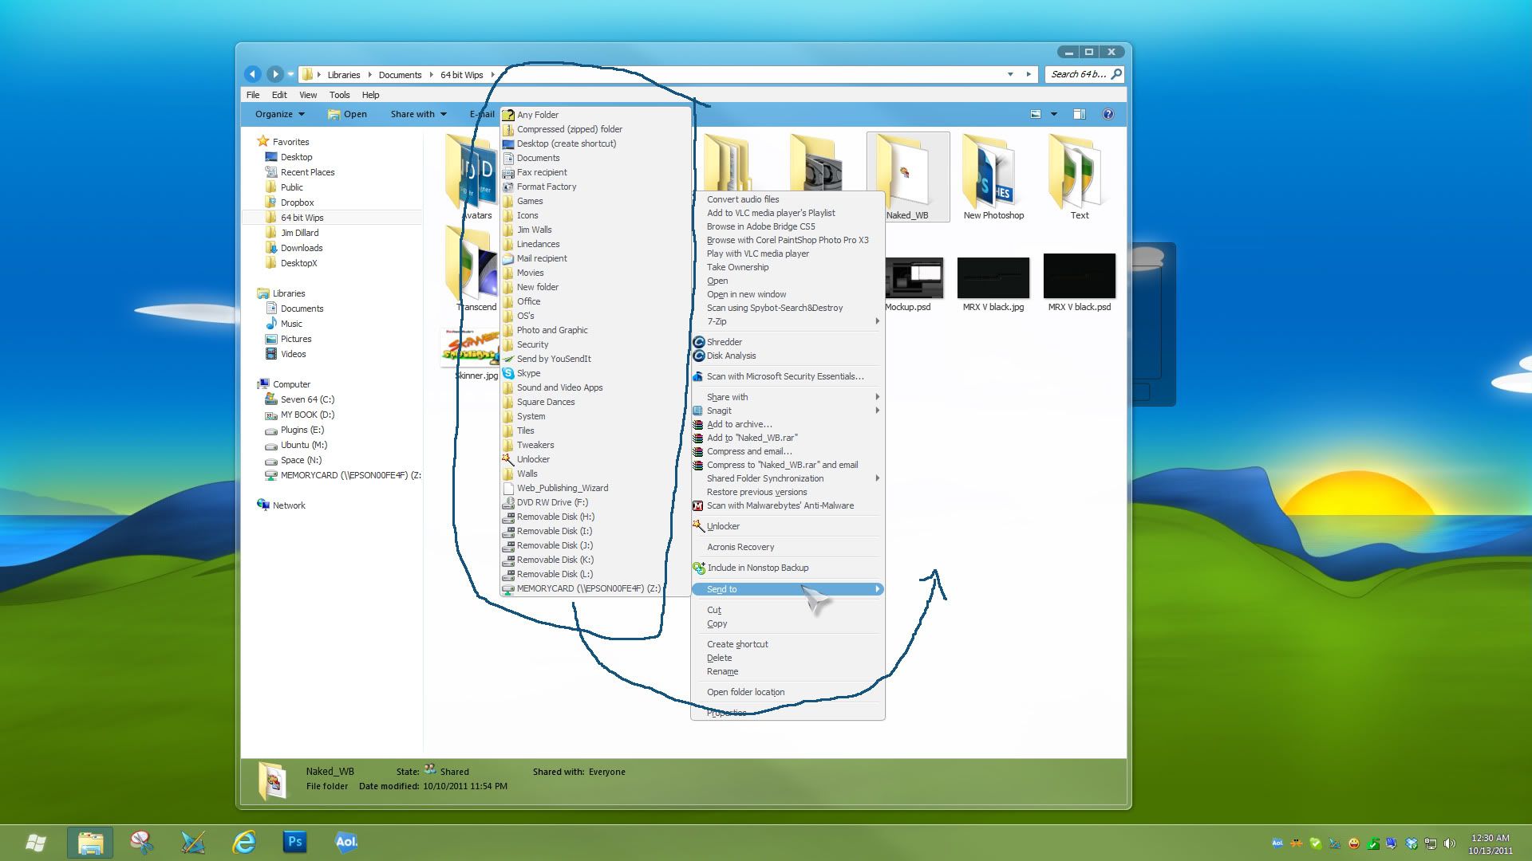Select MEMORYCARD (Z:) in Send to submenu
This screenshot has width=1532, height=861.
pos(589,588)
